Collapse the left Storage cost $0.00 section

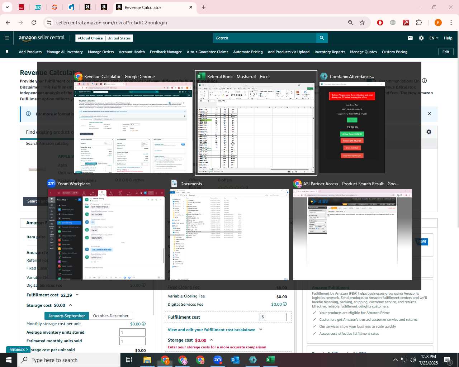(x=70, y=305)
